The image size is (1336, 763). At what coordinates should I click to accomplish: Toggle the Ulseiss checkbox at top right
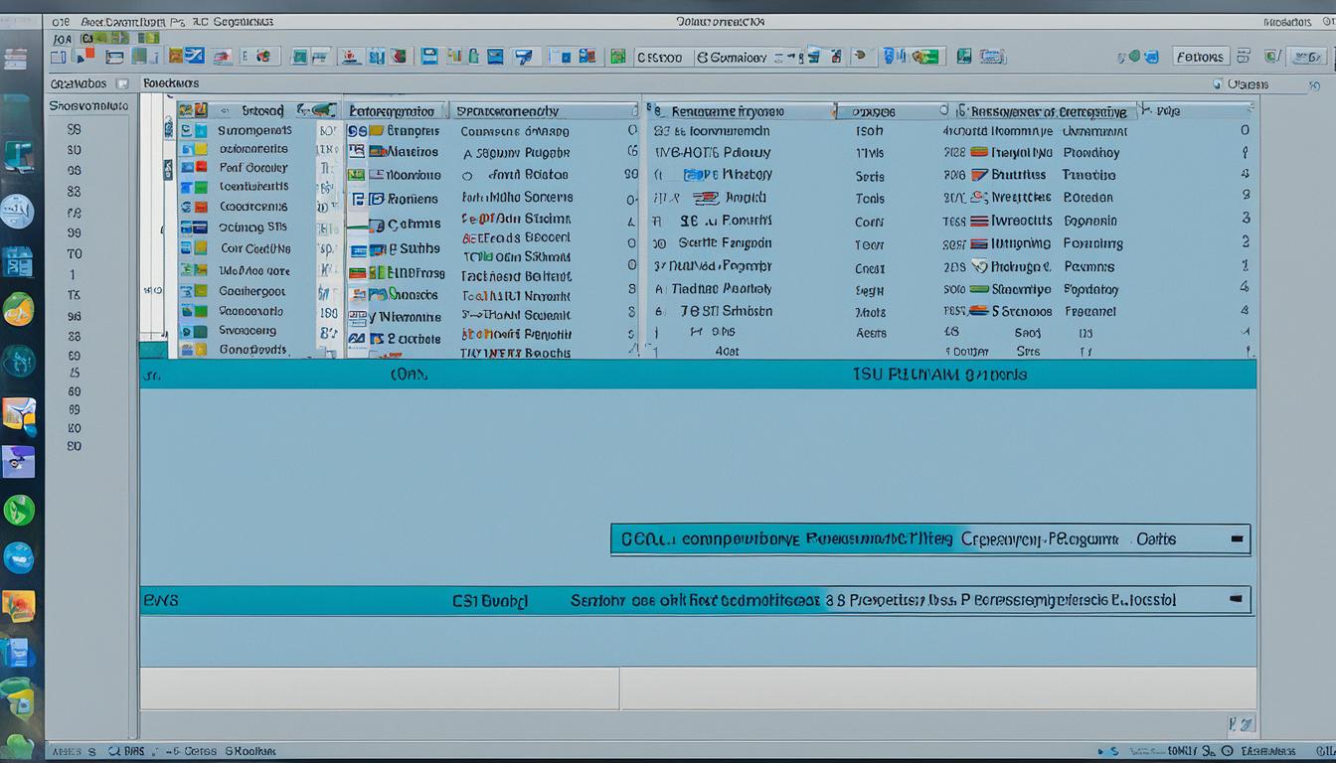pyautogui.click(x=1218, y=84)
